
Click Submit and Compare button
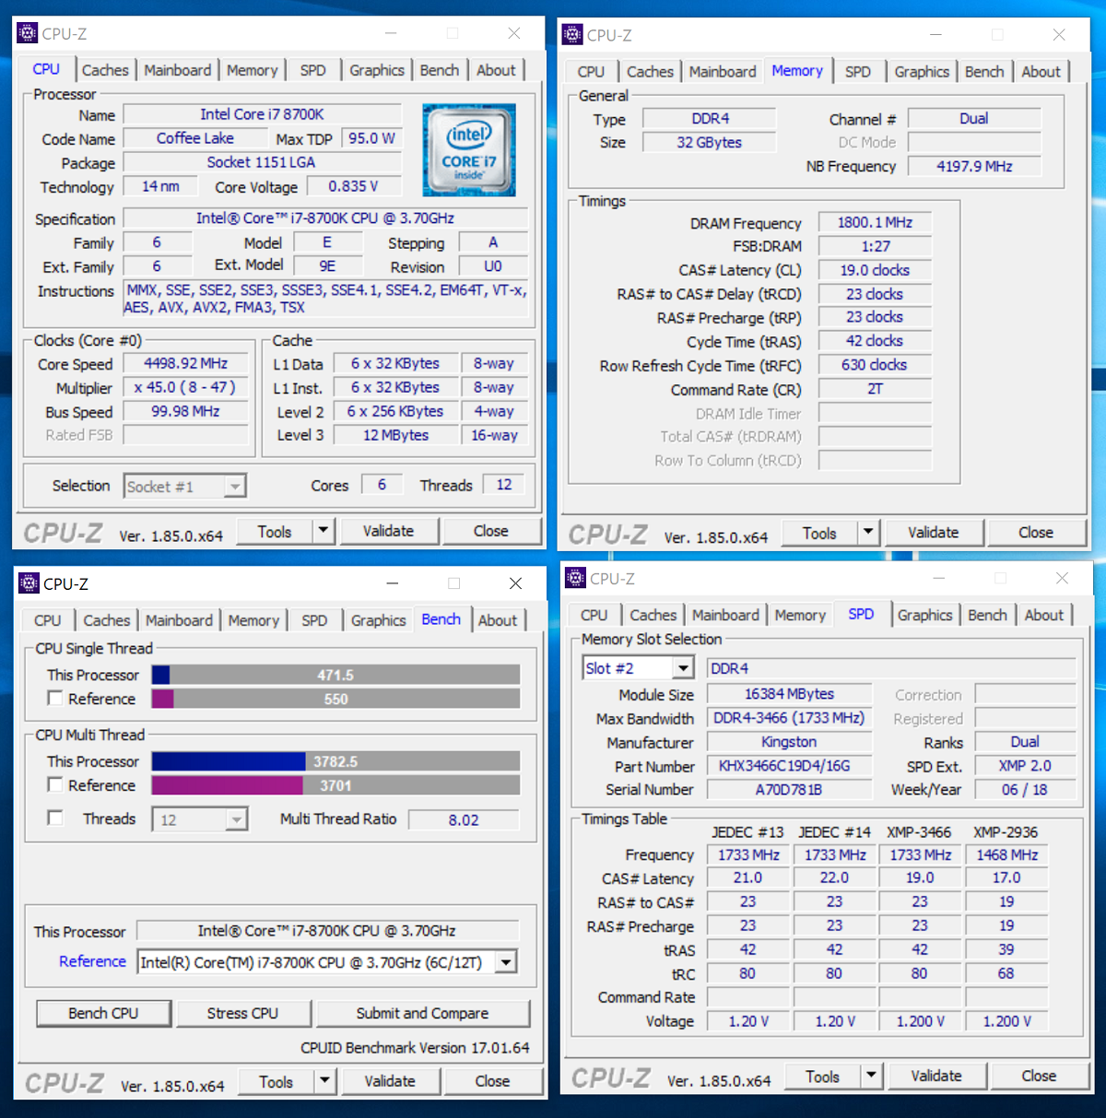[423, 1013]
